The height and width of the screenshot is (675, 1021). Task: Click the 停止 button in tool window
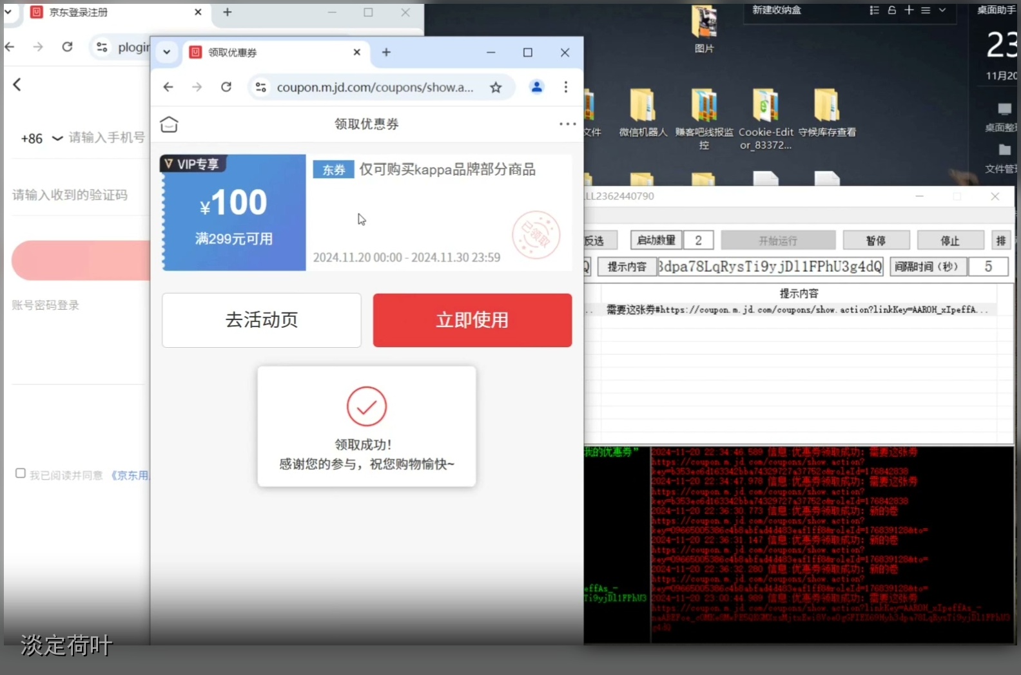(949, 240)
